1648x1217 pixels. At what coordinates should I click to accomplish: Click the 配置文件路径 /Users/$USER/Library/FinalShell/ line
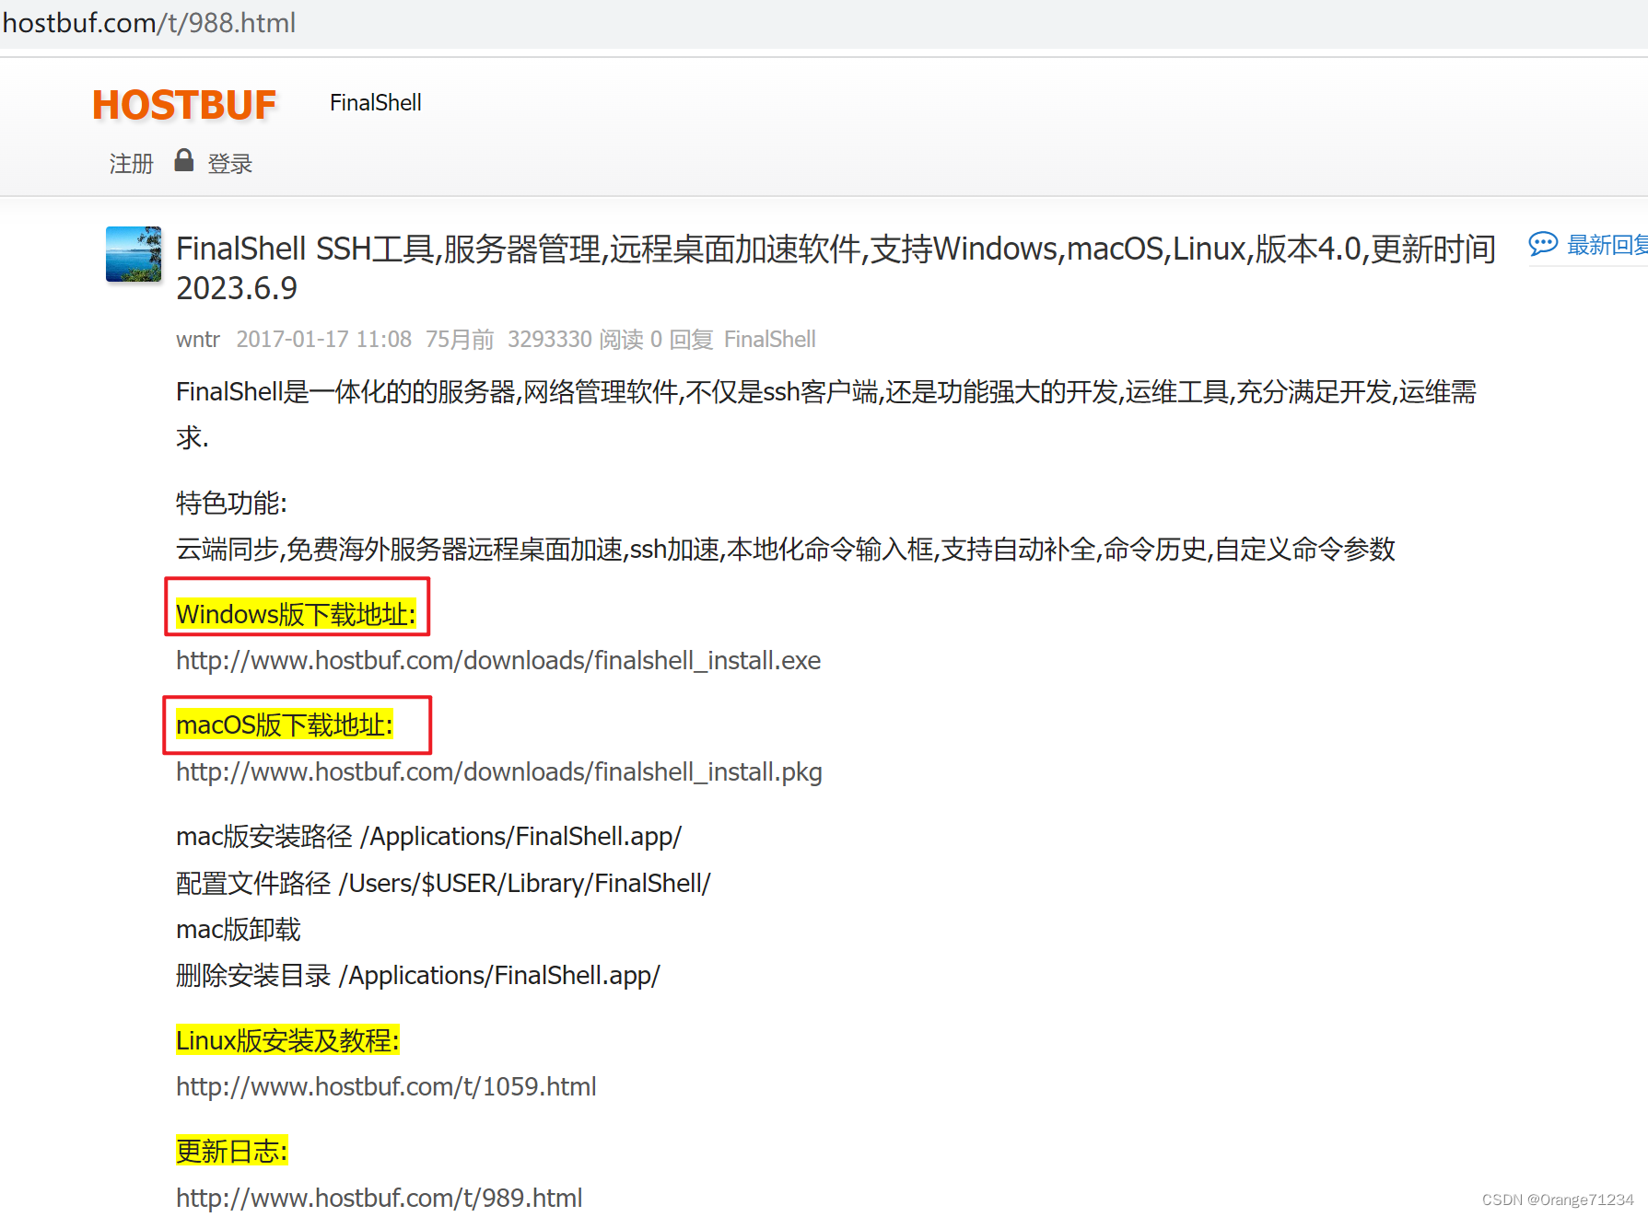[444, 884]
